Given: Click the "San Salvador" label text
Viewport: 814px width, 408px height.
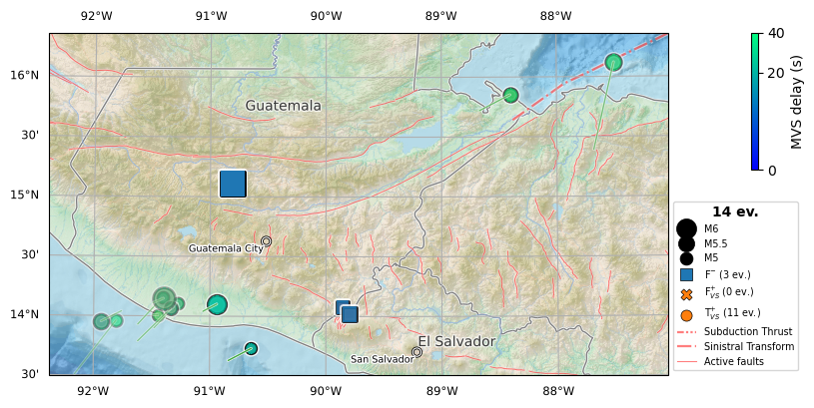Looking at the screenshot, I should [382, 359].
